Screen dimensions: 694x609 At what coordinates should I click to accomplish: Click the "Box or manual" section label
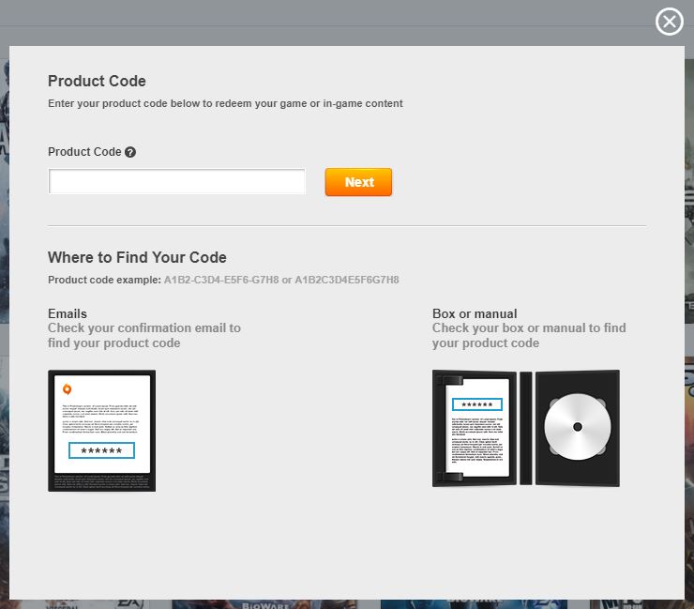click(475, 313)
